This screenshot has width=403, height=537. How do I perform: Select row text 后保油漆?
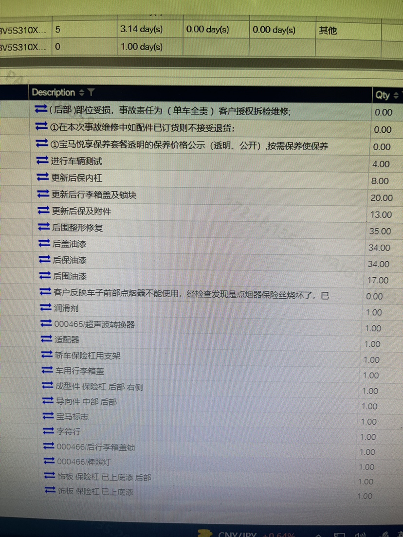pyautogui.click(x=70, y=260)
